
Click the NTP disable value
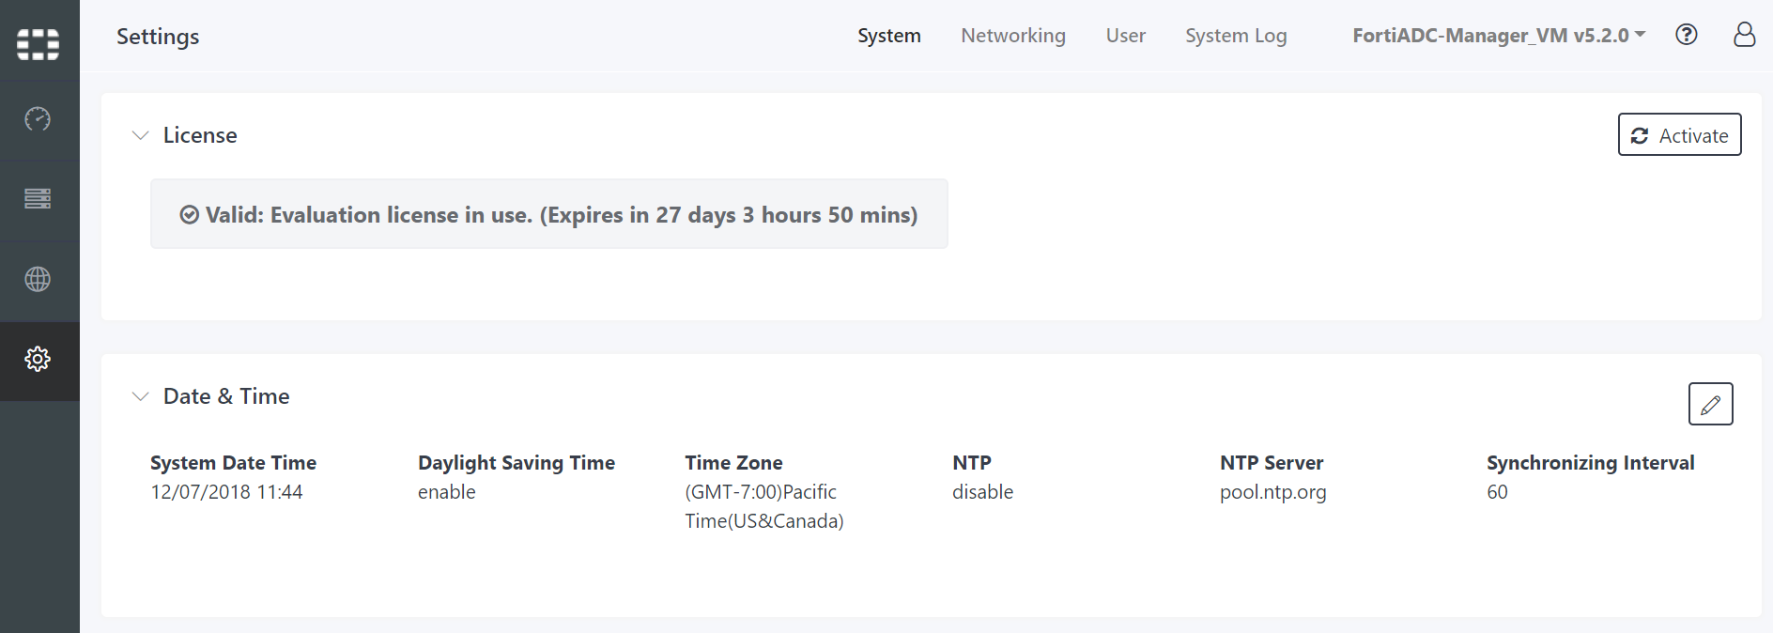(982, 492)
